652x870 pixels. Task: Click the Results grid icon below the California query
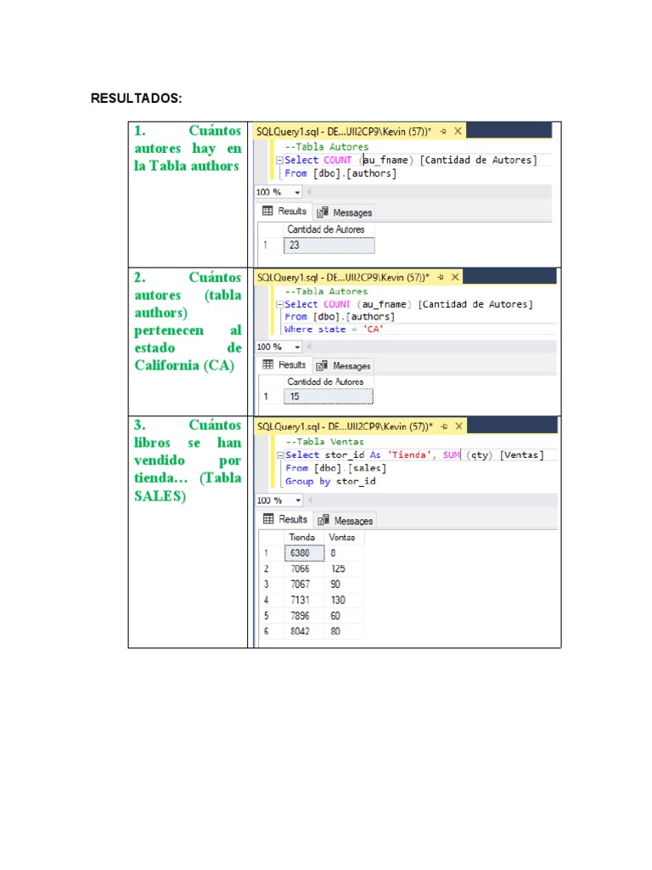point(267,364)
